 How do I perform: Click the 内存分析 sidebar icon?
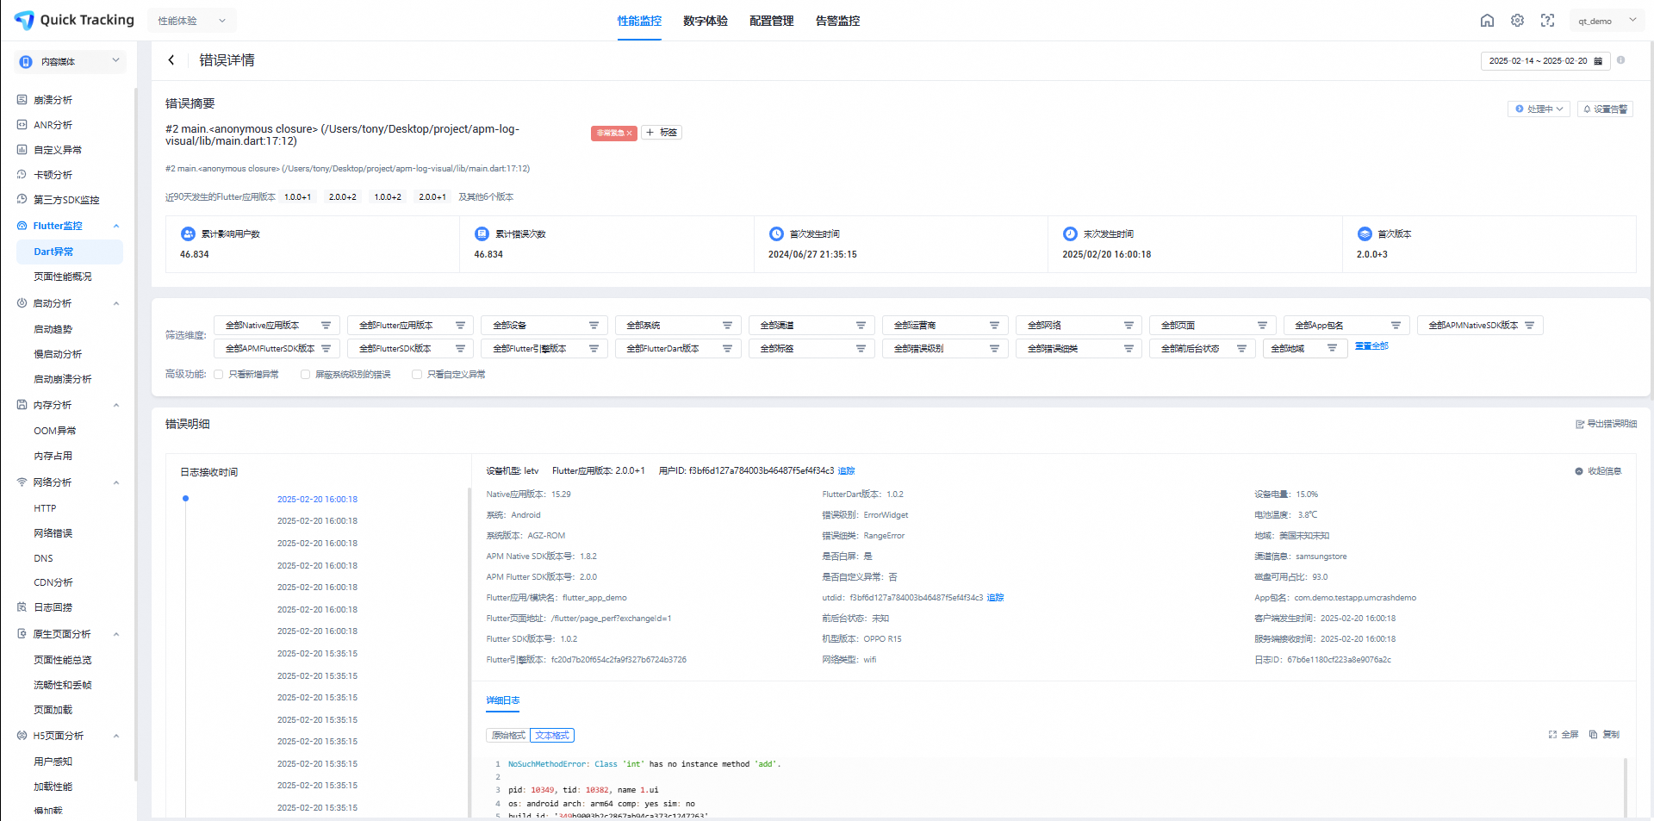(22, 405)
